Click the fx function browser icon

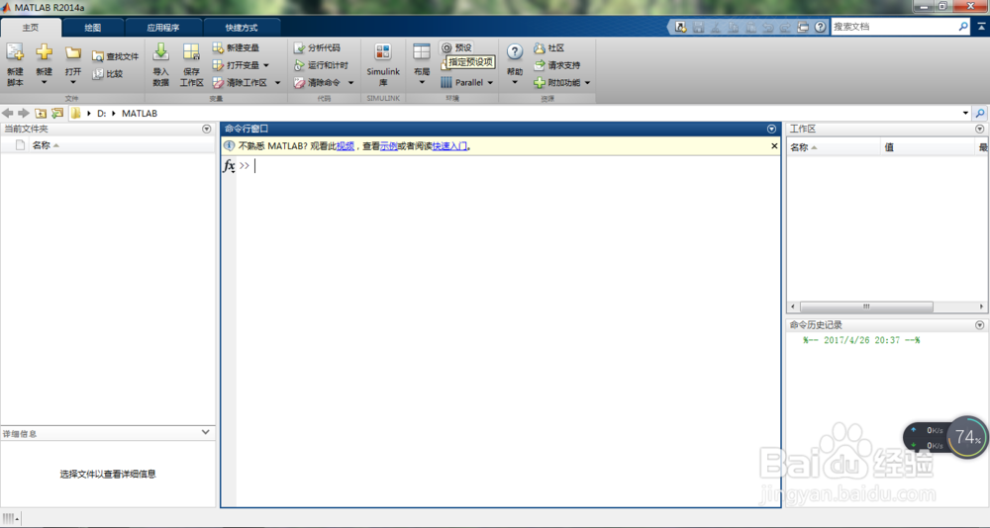coord(229,166)
